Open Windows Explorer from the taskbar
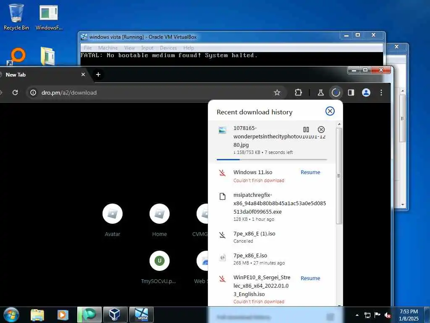 click(37, 315)
